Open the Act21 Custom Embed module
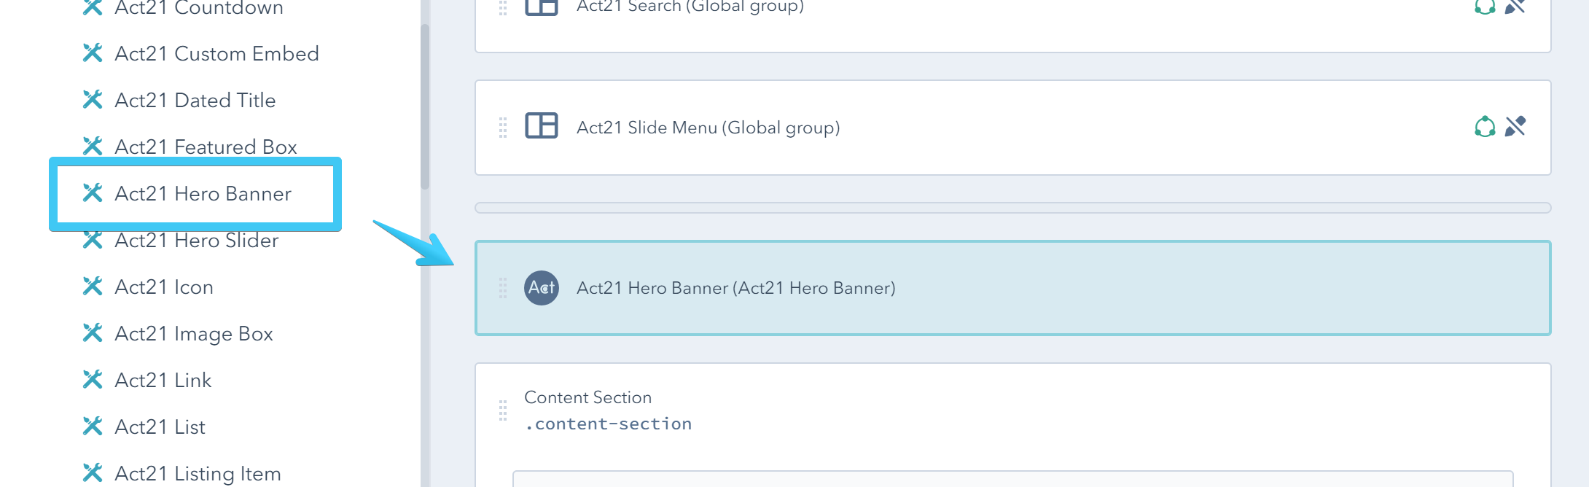The height and width of the screenshot is (487, 1589). click(217, 53)
